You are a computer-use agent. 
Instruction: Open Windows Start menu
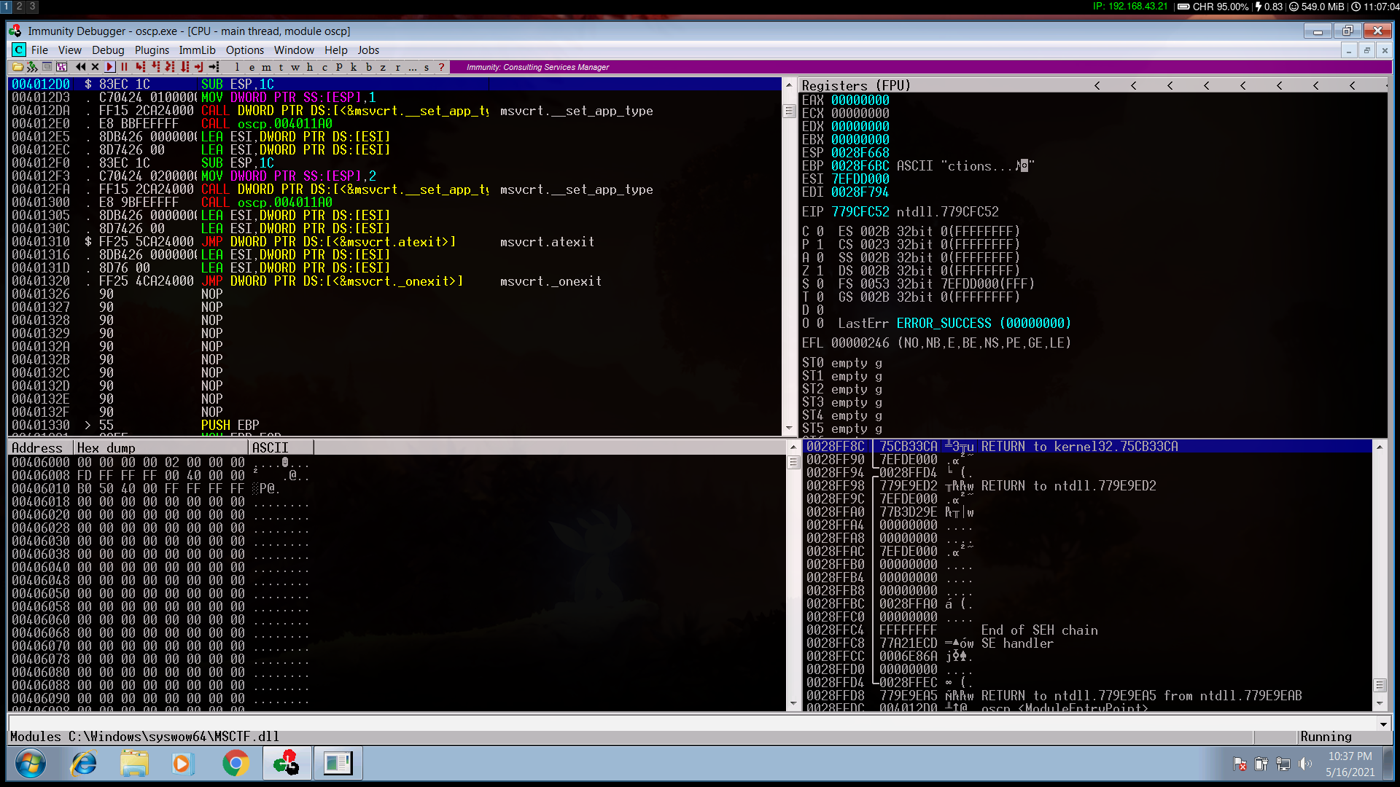(x=30, y=764)
